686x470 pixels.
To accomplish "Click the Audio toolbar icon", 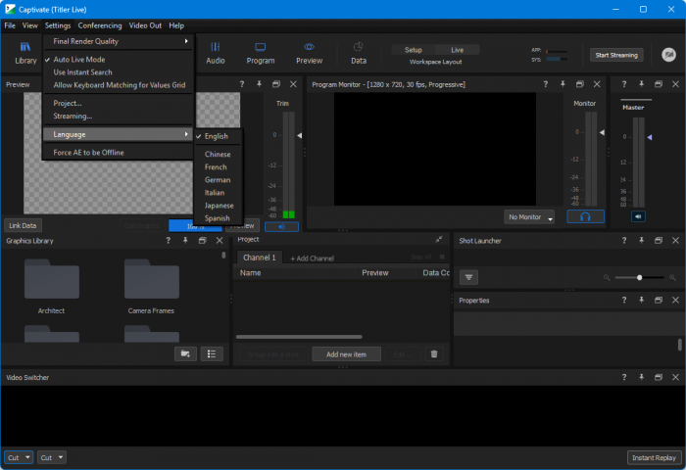I will 215,52.
